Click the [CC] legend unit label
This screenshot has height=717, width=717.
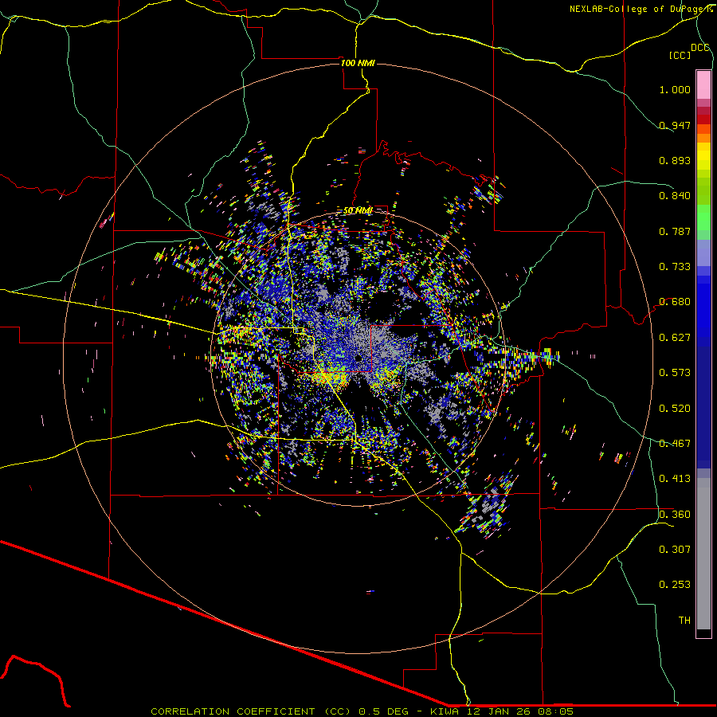coord(680,55)
